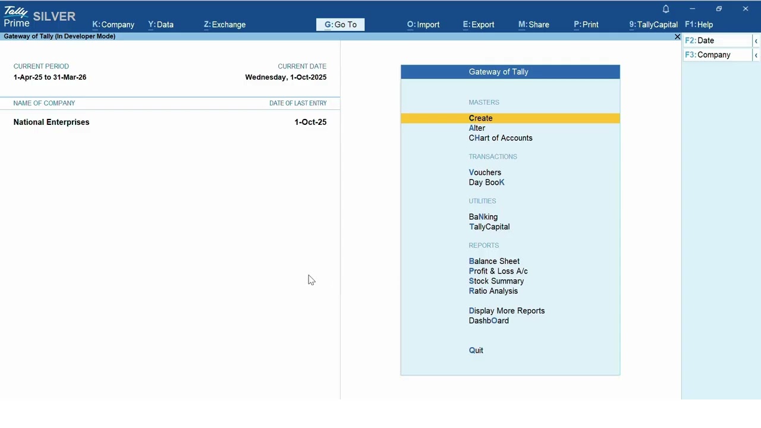Open Banking utilities

coord(483,217)
